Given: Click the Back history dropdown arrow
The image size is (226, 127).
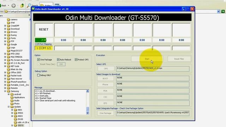Looking at the screenshot, I should [8, 6].
